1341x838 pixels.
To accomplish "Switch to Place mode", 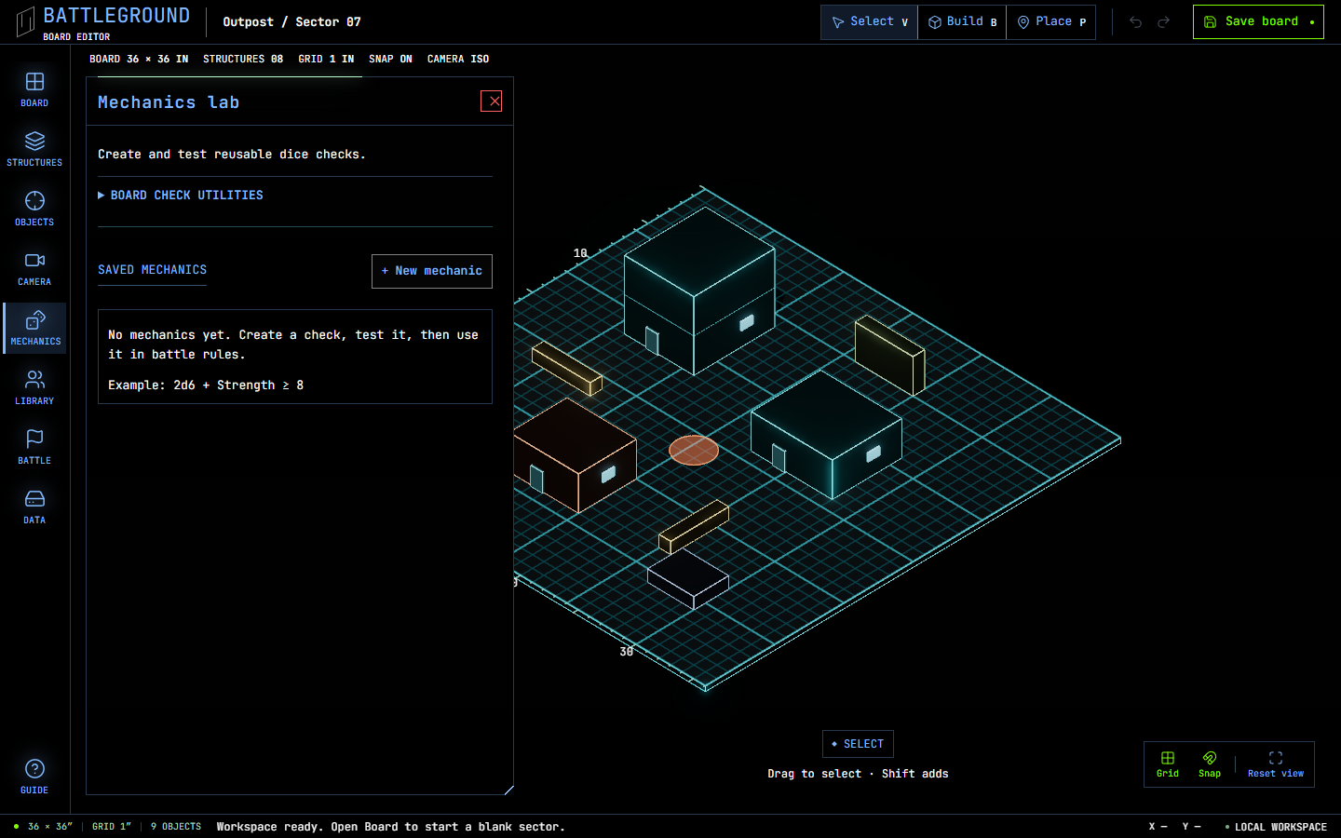I will pos(1051,22).
